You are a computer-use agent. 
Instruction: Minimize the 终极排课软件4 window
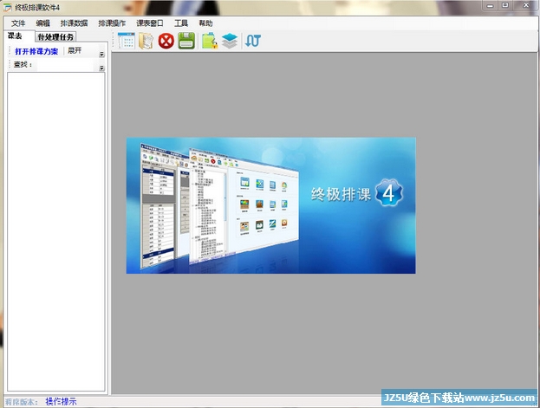click(491, 5)
